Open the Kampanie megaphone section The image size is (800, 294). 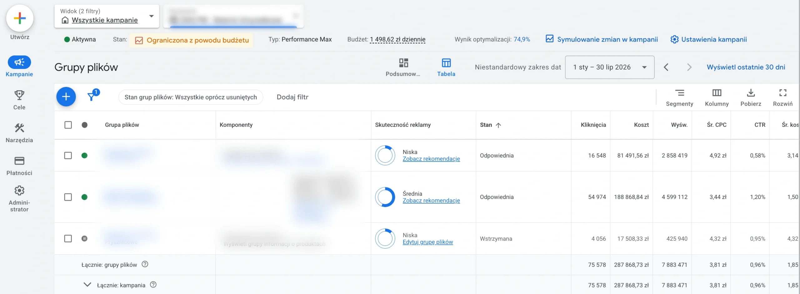[x=19, y=66]
